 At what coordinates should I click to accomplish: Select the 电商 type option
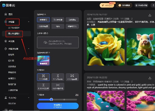pos(58,26)
